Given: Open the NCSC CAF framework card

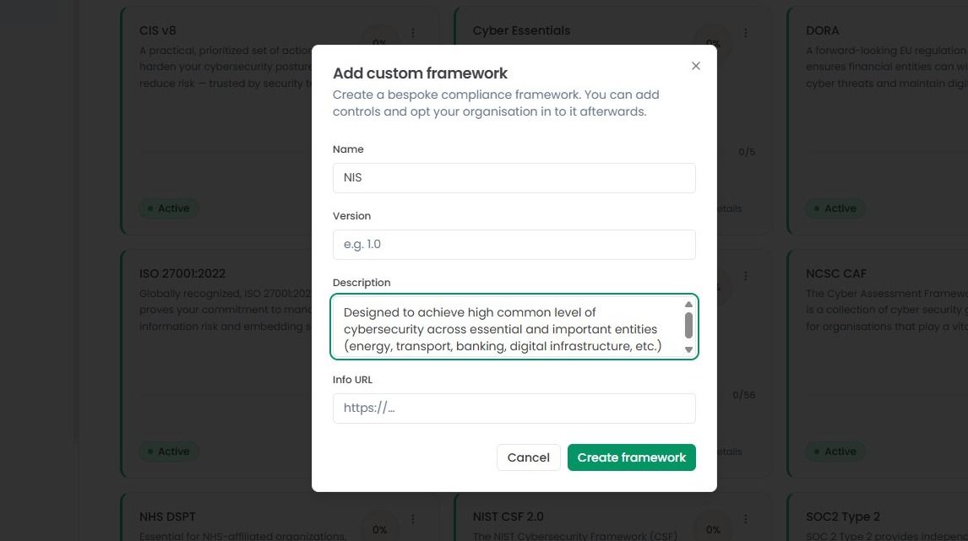Looking at the screenshot, I should [x=877, y=364].
